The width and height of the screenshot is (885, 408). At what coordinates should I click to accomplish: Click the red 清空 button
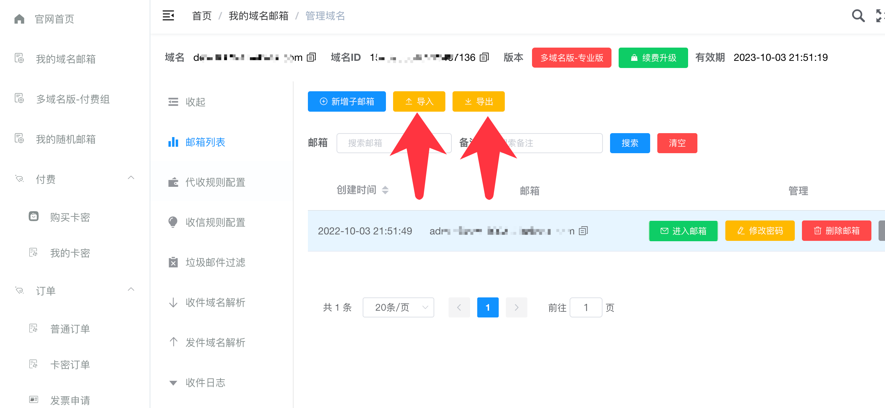click(677, 143)
